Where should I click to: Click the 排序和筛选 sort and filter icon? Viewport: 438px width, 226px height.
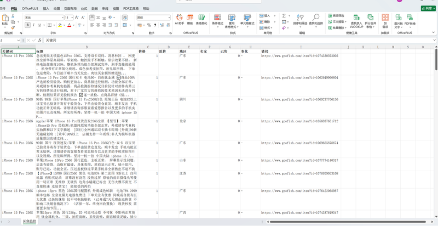pyautogui.click(x=300, y=18)
